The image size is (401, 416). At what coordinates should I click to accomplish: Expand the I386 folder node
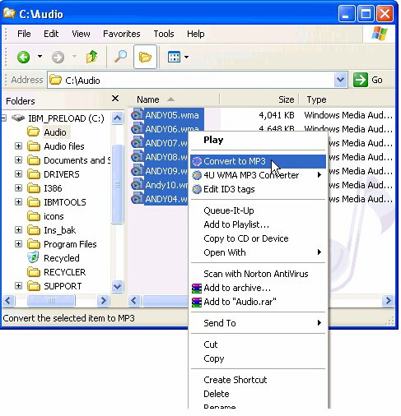click(x=18, y=187)
